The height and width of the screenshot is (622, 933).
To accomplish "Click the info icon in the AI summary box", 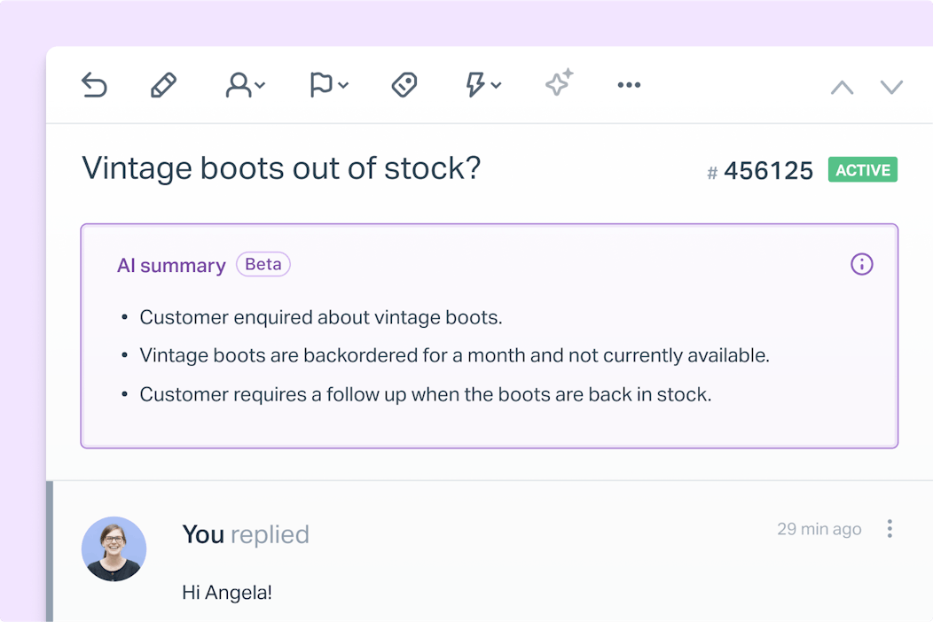I will (x=862, y=264).
